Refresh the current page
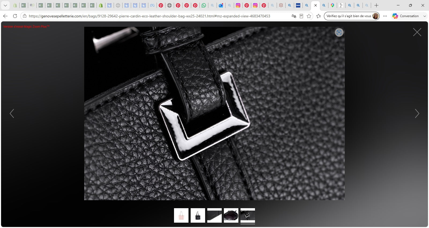Screen dimensions: 429x228 15,16
